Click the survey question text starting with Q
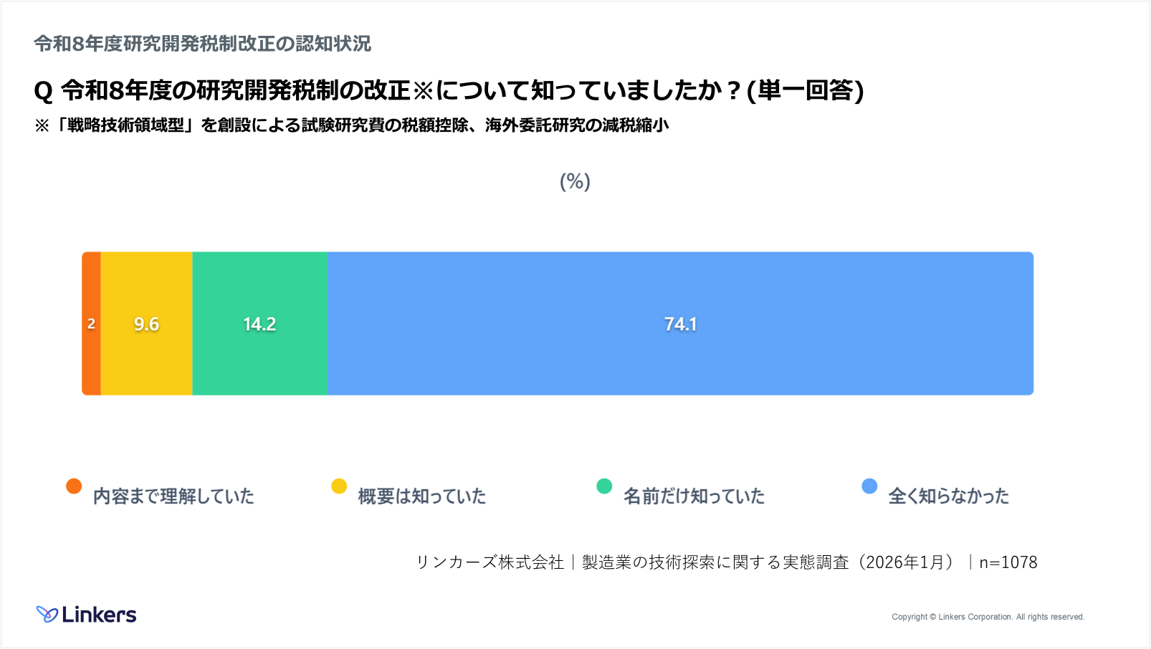Screen dimensions: 1151x649 [x=449, y=90]
